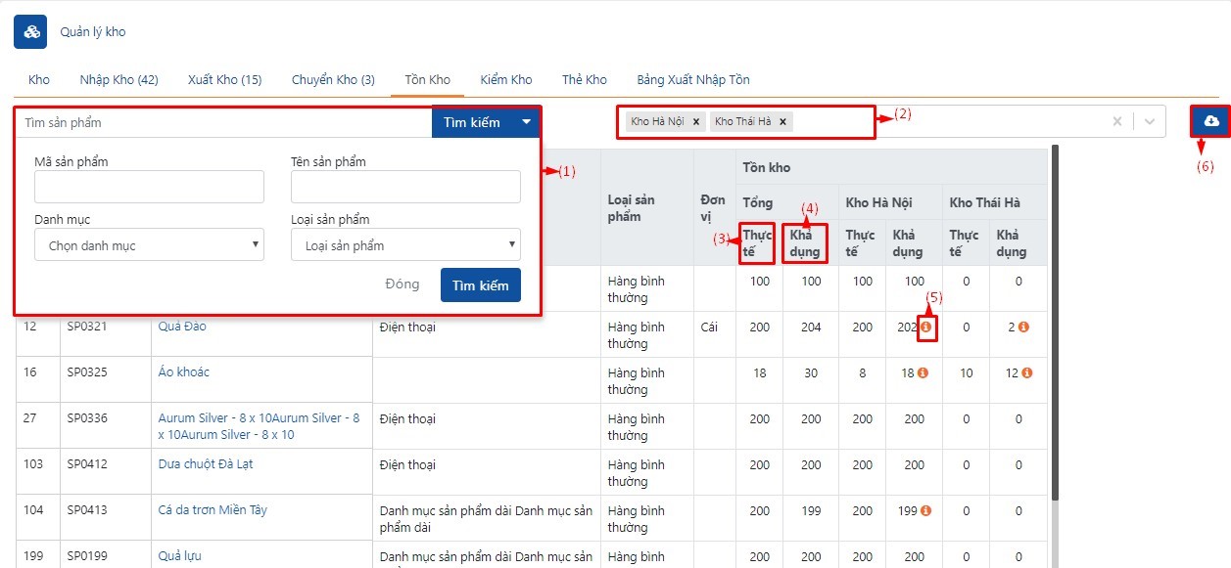
Task: Open the Bảng Xuất Nhập Tồn tab
Action: (x=692, y=80)
